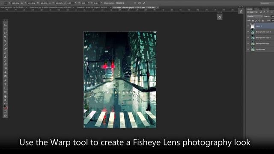This screenshot has width=274, height=154.
Task: Click the lock transparent pixels icon
Action: click(253, 21)
